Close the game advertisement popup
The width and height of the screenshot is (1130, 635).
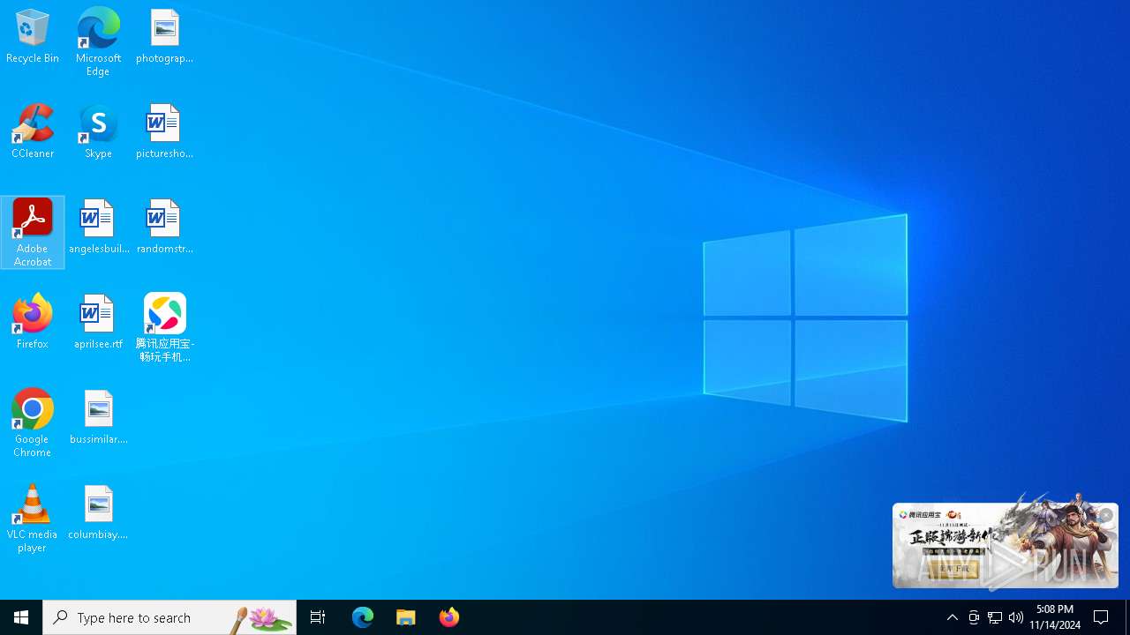[1105, 516]
